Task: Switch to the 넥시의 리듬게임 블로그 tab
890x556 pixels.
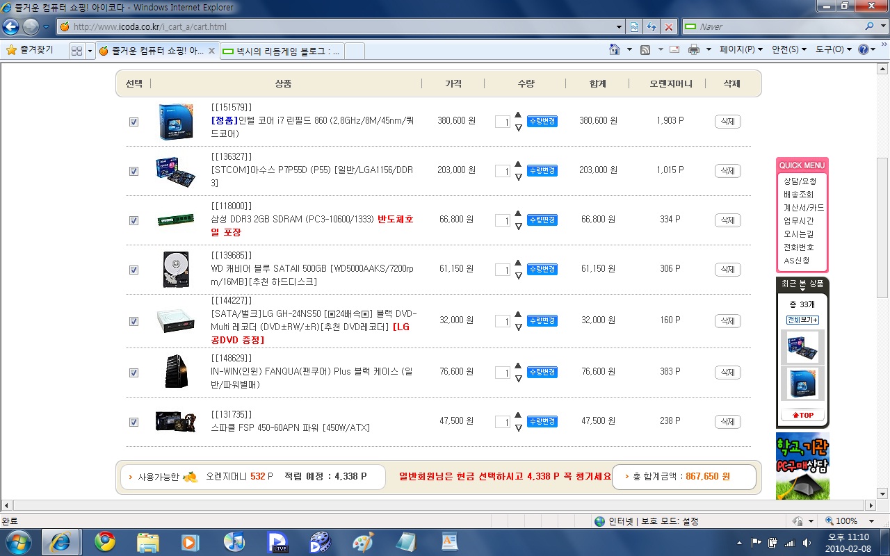Action: (282, 51)
